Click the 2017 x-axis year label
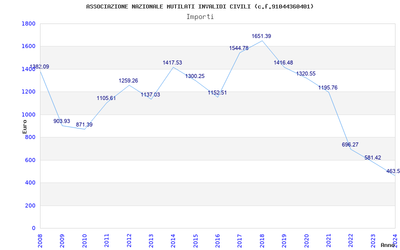 (x=240, y=240)
